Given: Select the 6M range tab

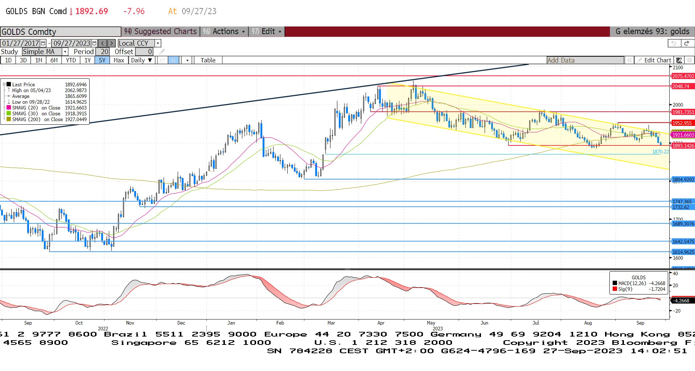Looking at the screenshot, I should click(x=54, y=60).
